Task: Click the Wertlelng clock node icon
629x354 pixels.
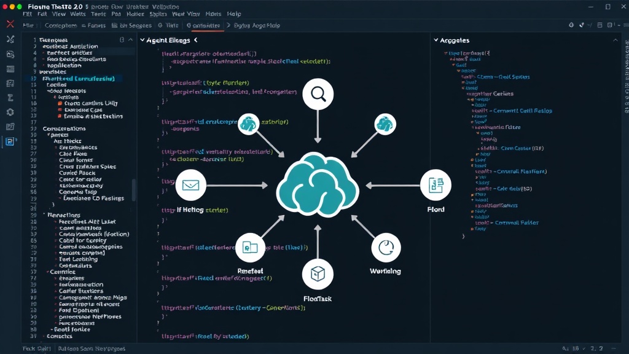Action: [x=386, y=248]
